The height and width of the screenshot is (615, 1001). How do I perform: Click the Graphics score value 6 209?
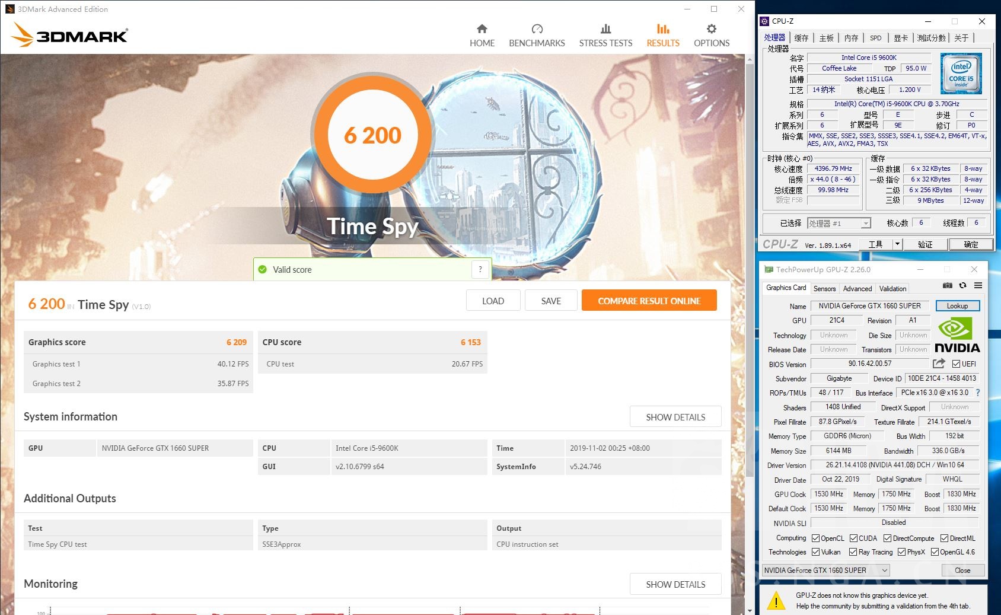click(236, 342)
